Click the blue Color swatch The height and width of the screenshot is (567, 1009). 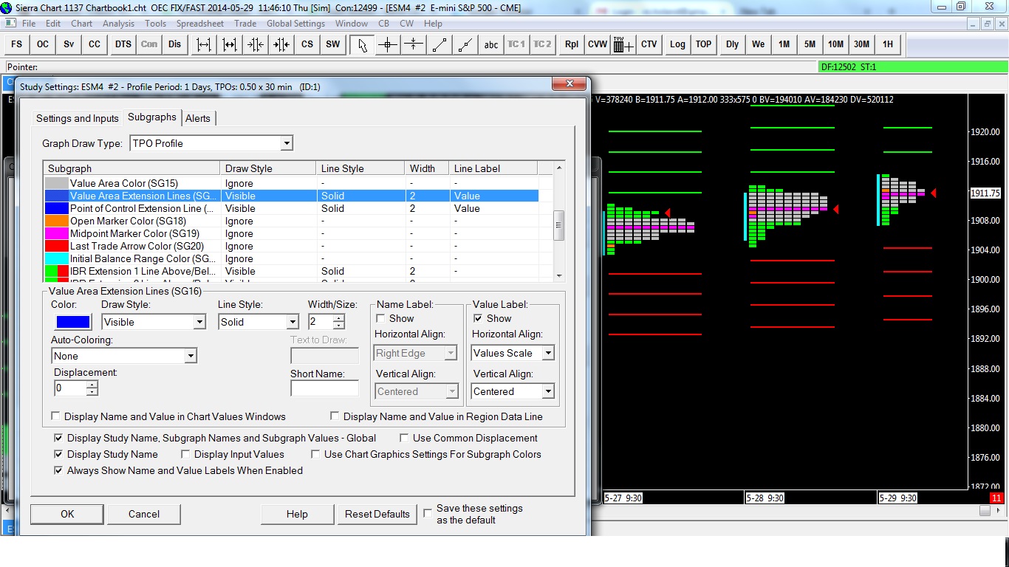pos(73,322)
